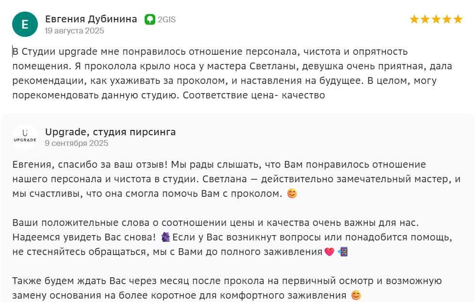Image resolution: width=476 pixels, height=302 pixels.
Task: Click the review date 19 августа 2025
Action: pyautogui.click(x=74, y=31)
